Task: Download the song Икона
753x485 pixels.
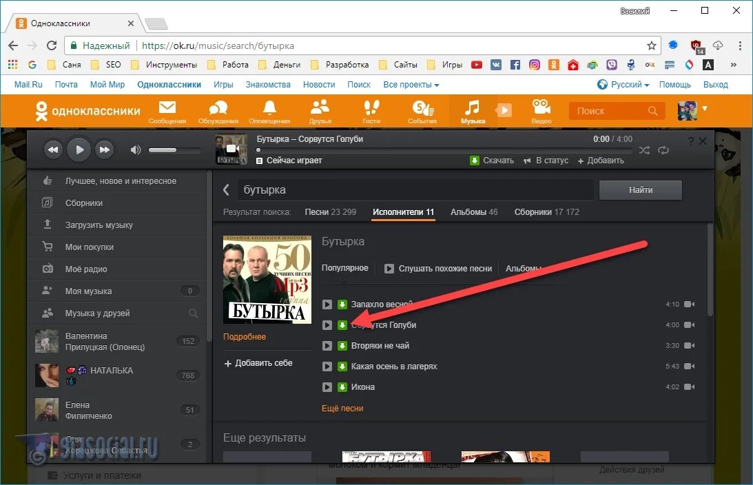Action: click(342, 387)
